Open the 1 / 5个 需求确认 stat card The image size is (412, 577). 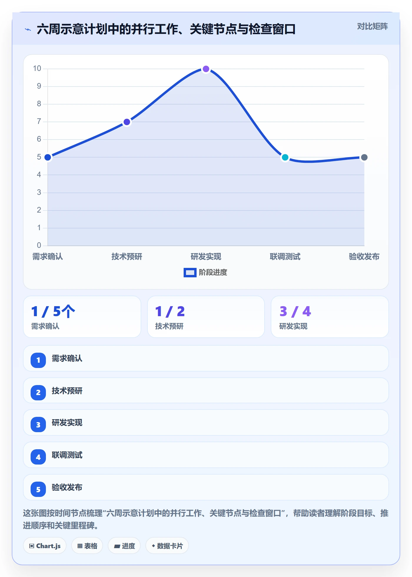82,317
